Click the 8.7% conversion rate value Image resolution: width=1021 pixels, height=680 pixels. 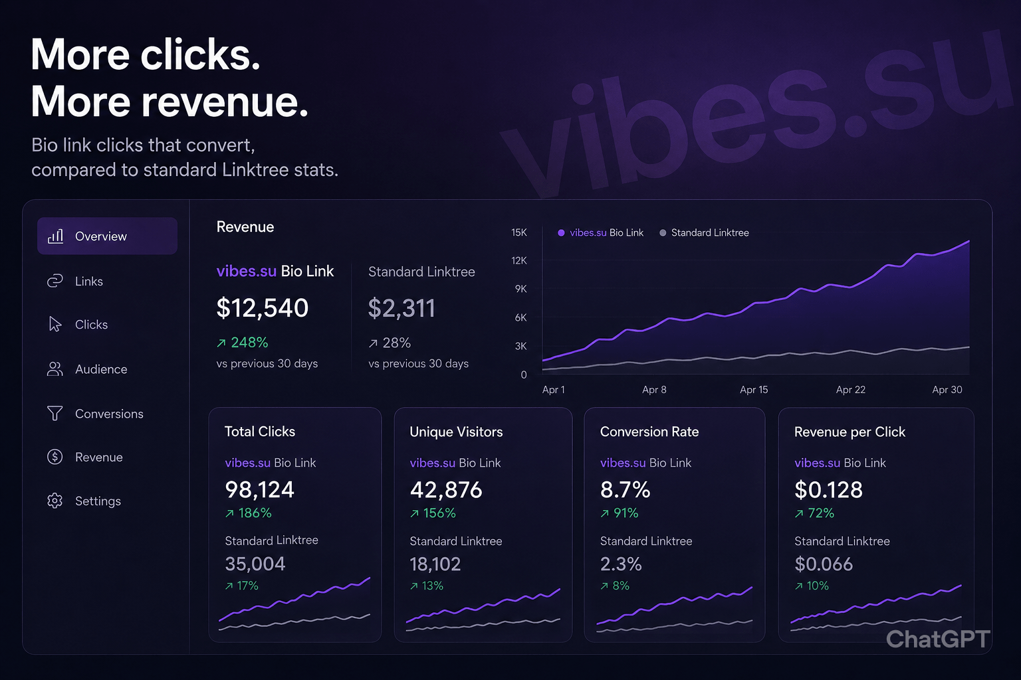(x=625, y=490)
